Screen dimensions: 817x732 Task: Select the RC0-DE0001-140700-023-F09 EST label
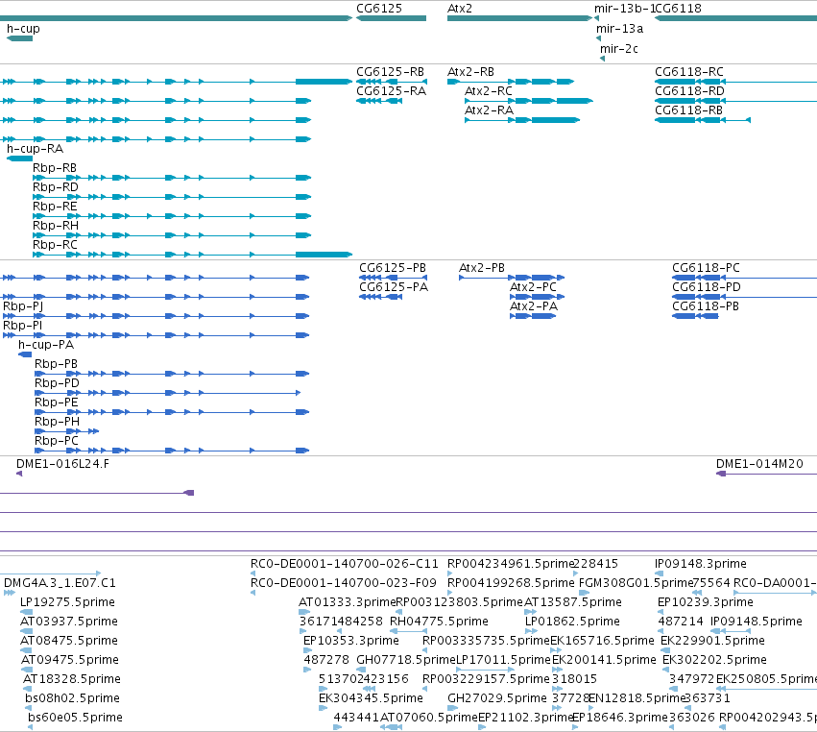pyautogui.click(x=343, y=583)
